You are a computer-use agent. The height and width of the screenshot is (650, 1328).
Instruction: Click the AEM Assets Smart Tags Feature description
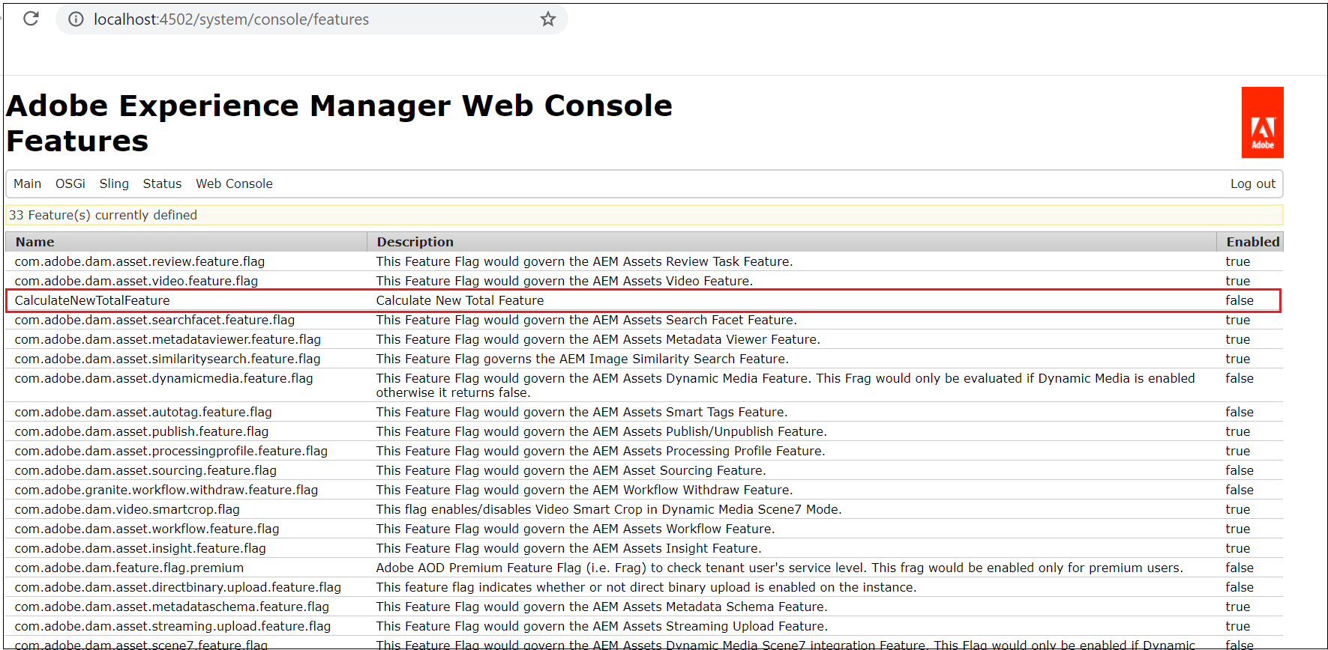click(x=582, y=412)
